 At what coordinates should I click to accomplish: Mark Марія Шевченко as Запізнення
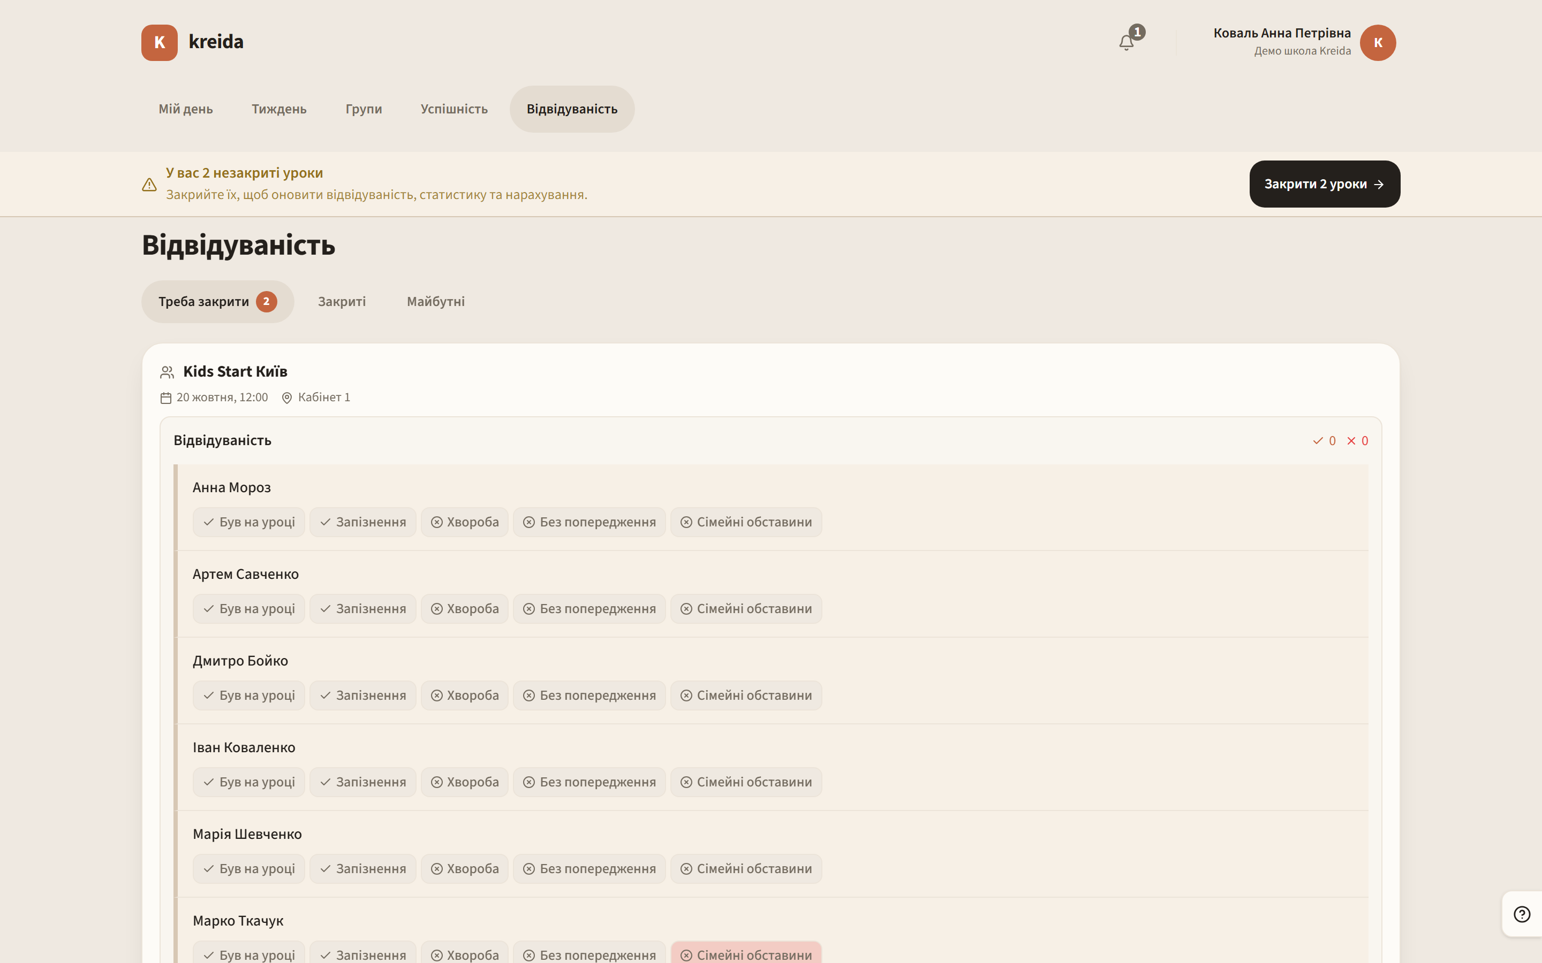pos(363,869)
